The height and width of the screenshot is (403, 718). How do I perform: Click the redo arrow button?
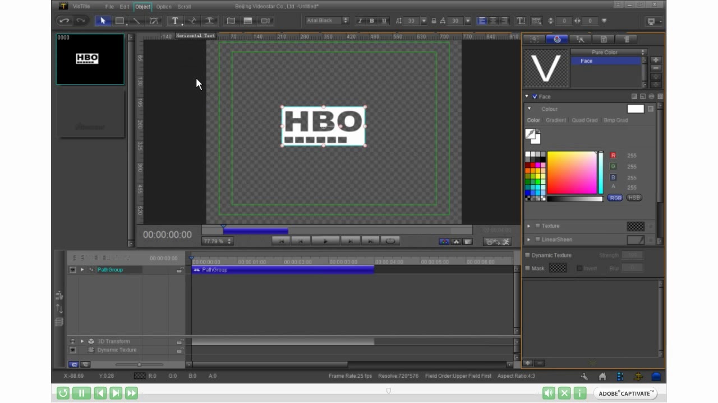pyautogui.click(x=81, y=21)
